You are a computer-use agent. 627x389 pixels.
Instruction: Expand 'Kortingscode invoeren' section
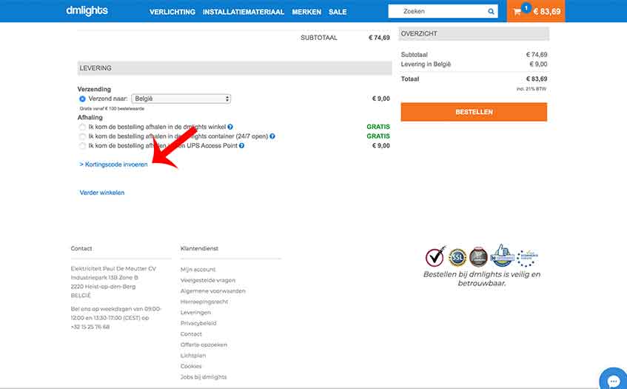pyautogui.click(x=113, y=164)
